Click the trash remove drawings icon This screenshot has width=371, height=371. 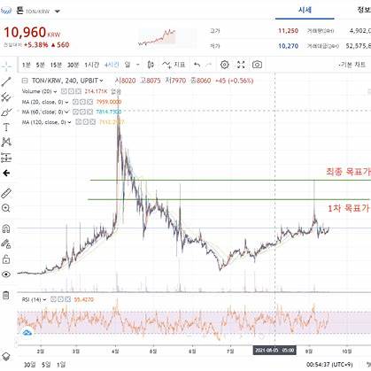6,295
